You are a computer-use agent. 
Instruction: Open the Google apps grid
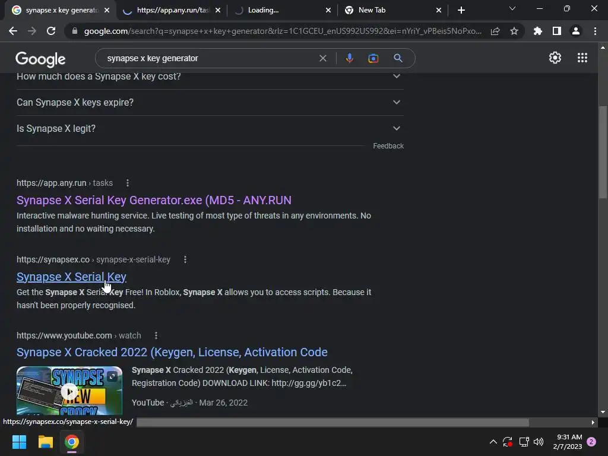tap(582, 58)
